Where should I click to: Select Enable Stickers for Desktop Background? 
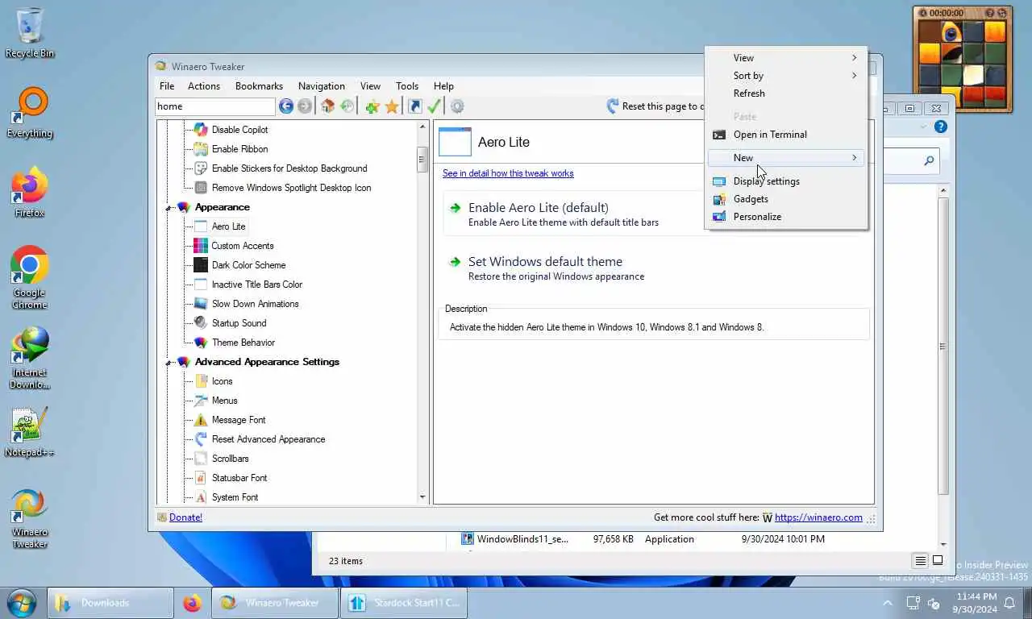pos(281,168)
